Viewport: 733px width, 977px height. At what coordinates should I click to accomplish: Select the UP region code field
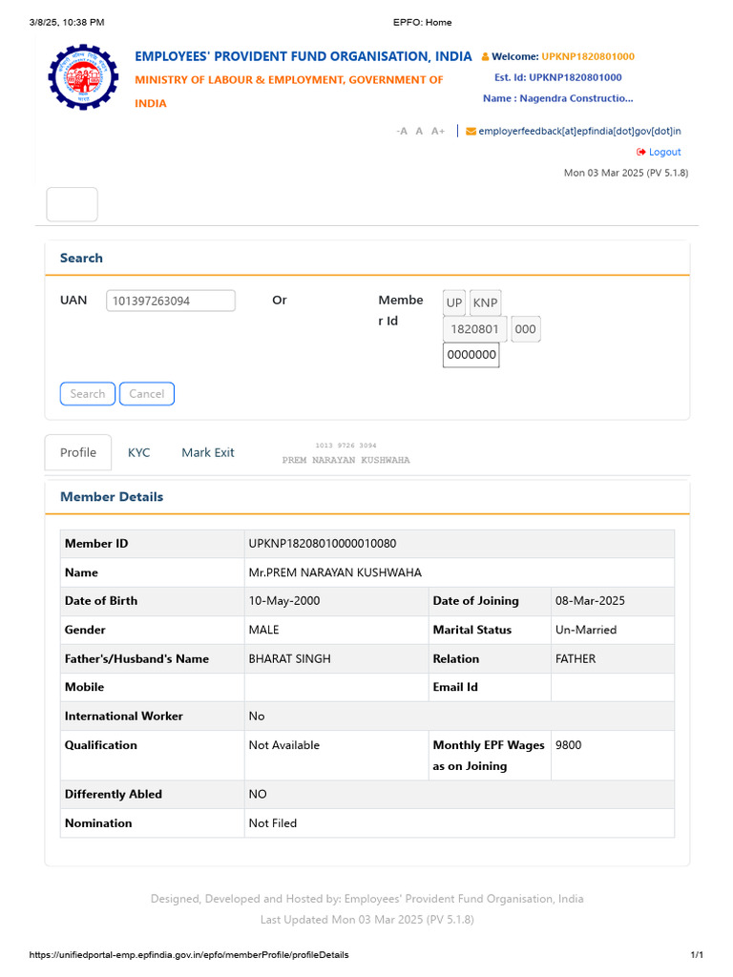pos(454,303)
